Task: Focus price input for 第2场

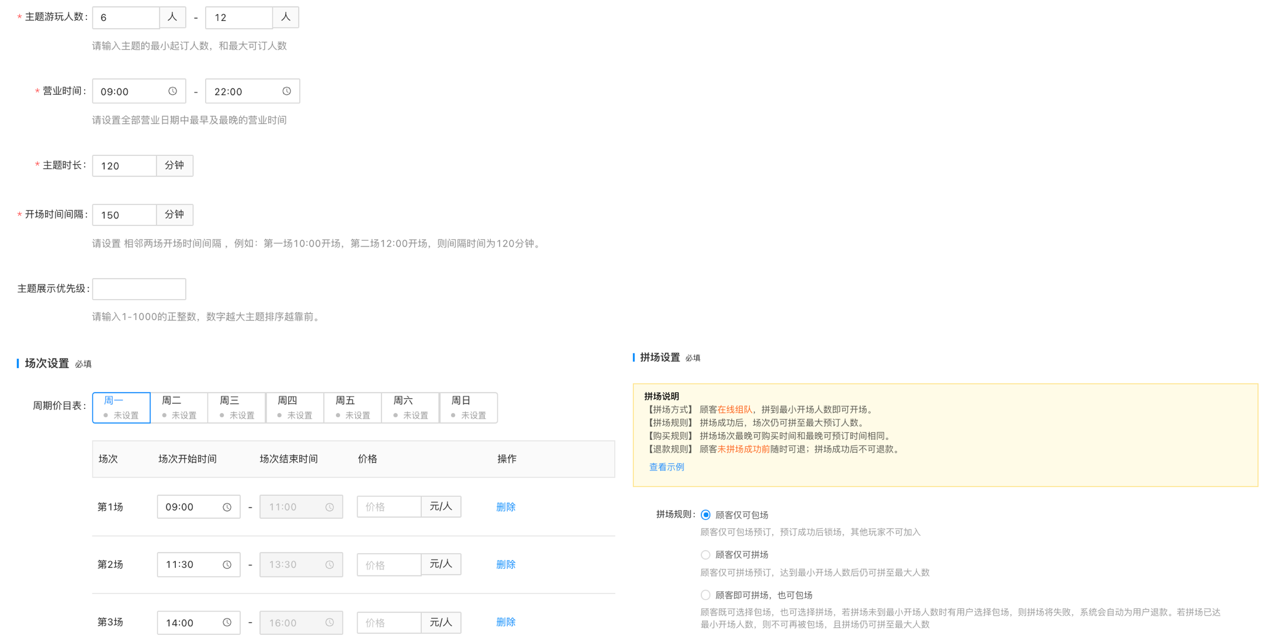Action: point(389,565)
